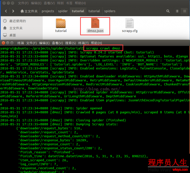Click the spiders breadcrumb
Image resolution: width=190 pixels, height=173 pixels.
click(x=110, y=11)
